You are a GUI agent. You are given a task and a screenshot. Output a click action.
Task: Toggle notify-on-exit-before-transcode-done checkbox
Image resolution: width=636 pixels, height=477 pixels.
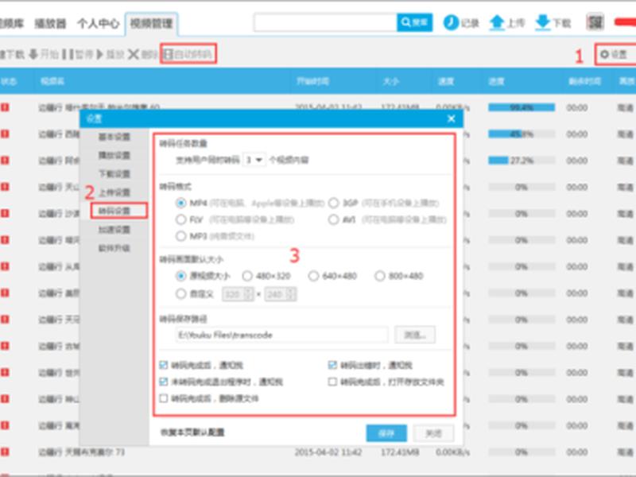[164, 382]
